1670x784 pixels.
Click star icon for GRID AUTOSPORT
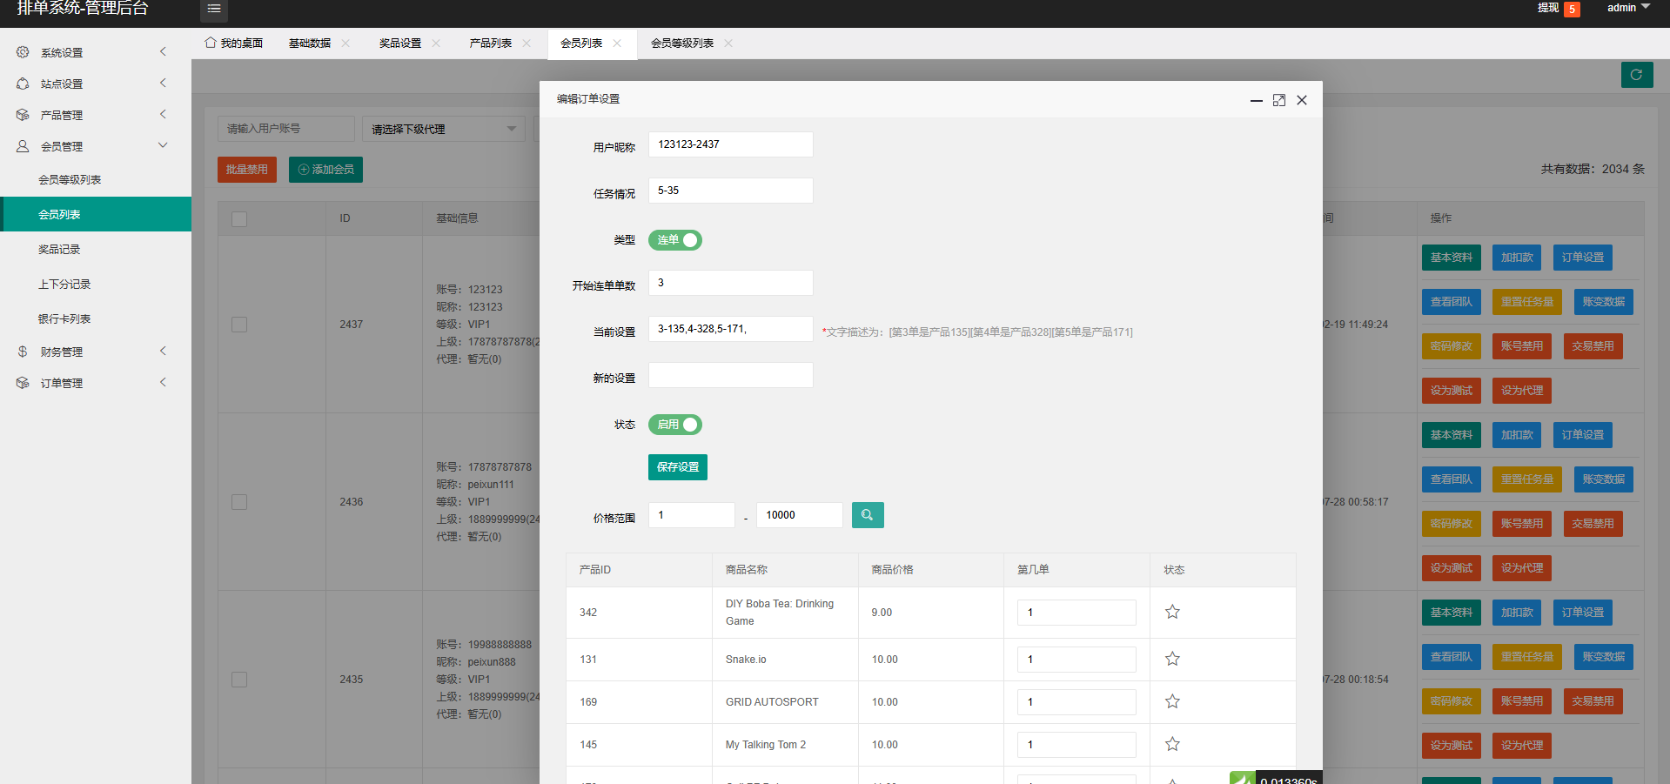(x=1172, y=701)
